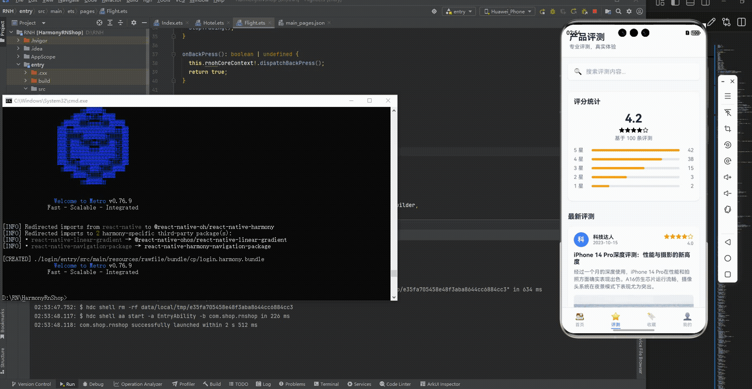Click the hot reload apply changes icon
Image resolution: width=752 pixels, height=389 pixels.
click(573, 11)
